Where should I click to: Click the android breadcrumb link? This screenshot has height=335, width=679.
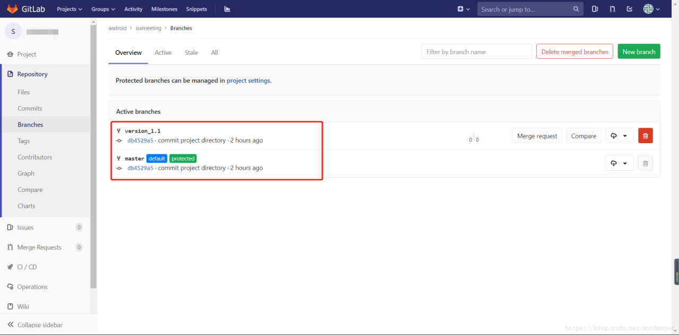(118, 28)
